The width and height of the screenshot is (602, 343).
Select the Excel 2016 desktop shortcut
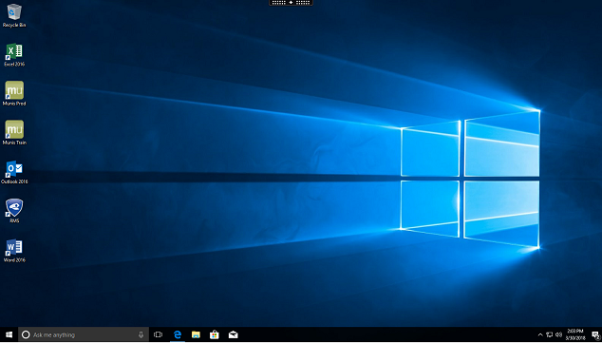[14, 55]
